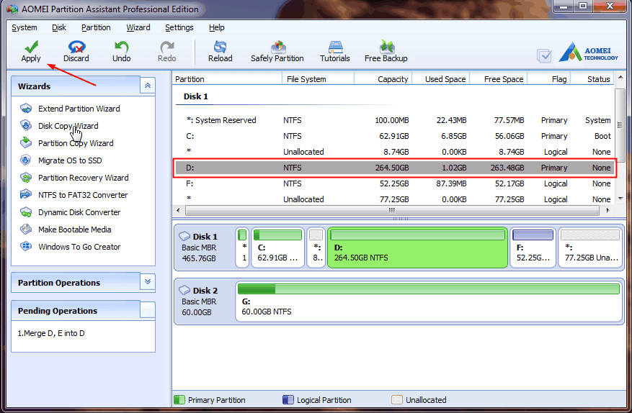Click the horizontal scrollbar of partition list
632x413 pixels.
click(392, 211)
